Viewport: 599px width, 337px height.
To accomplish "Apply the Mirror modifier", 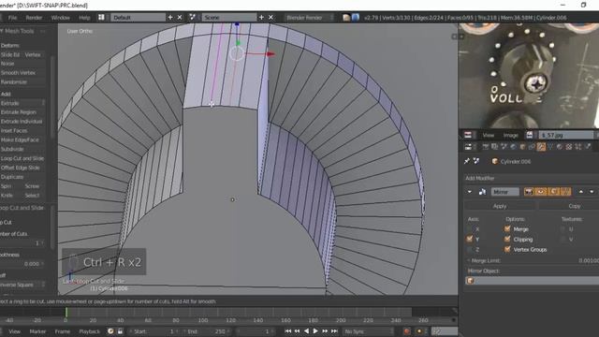I will tap(500, 206).
